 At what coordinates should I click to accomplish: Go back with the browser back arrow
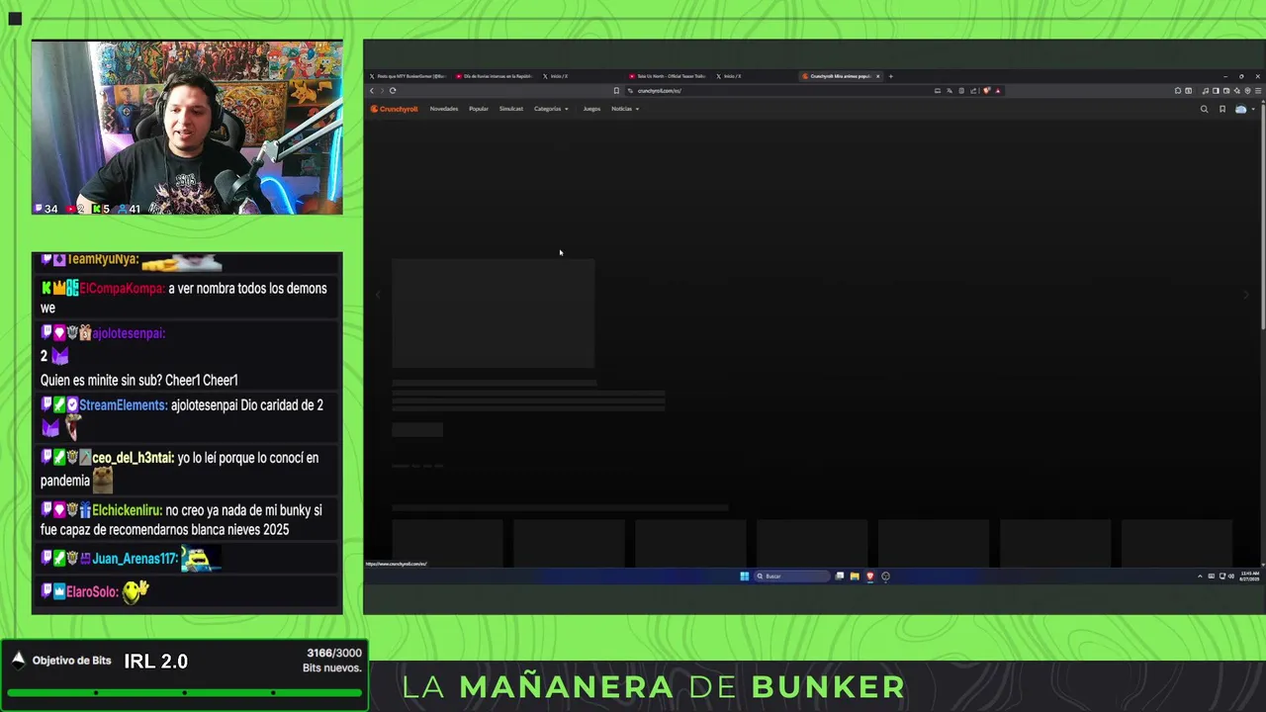372,91
